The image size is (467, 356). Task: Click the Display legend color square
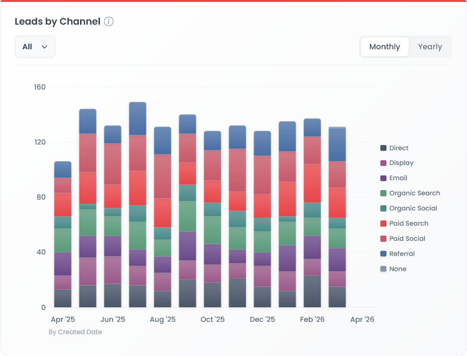click(x=382, y=163)
